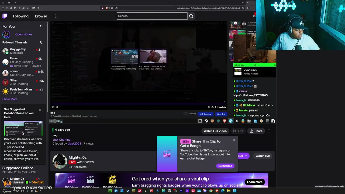345x194 pixels.
Task: Click the clip player progress bar
Action: coord(139,103)
